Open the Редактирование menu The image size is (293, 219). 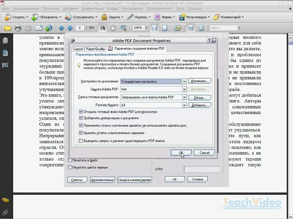coord(26,9)
